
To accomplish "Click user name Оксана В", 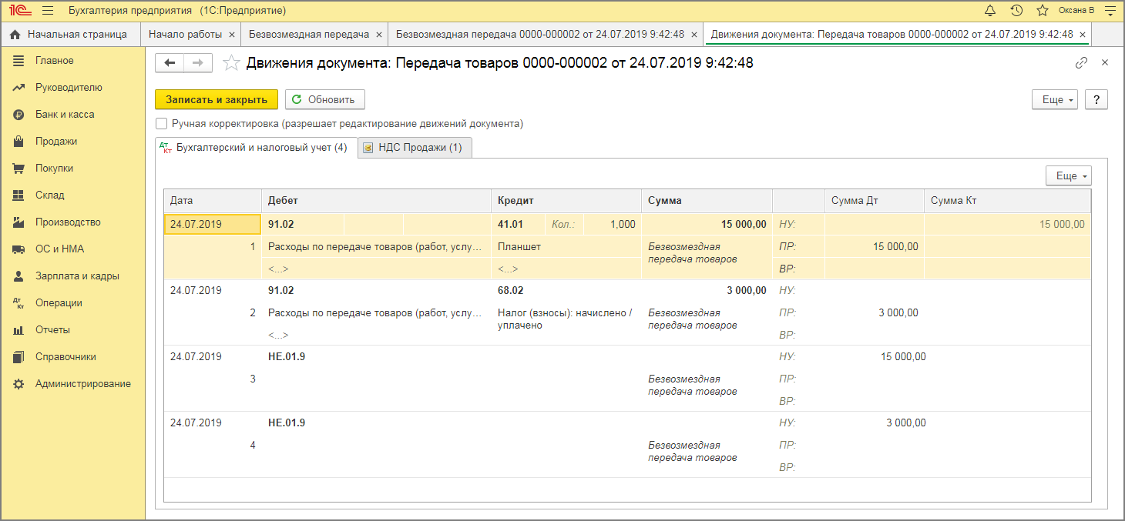I will [1076, 11].
